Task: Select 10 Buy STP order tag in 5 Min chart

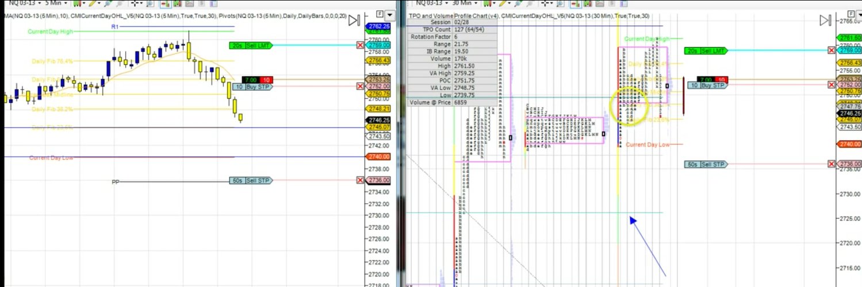Action: click(x=253, y=86)
